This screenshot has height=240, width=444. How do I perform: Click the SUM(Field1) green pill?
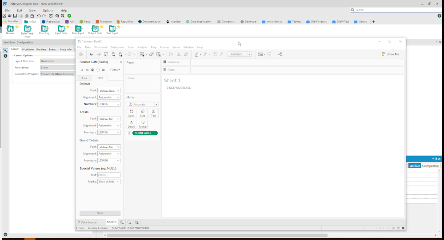145,133
